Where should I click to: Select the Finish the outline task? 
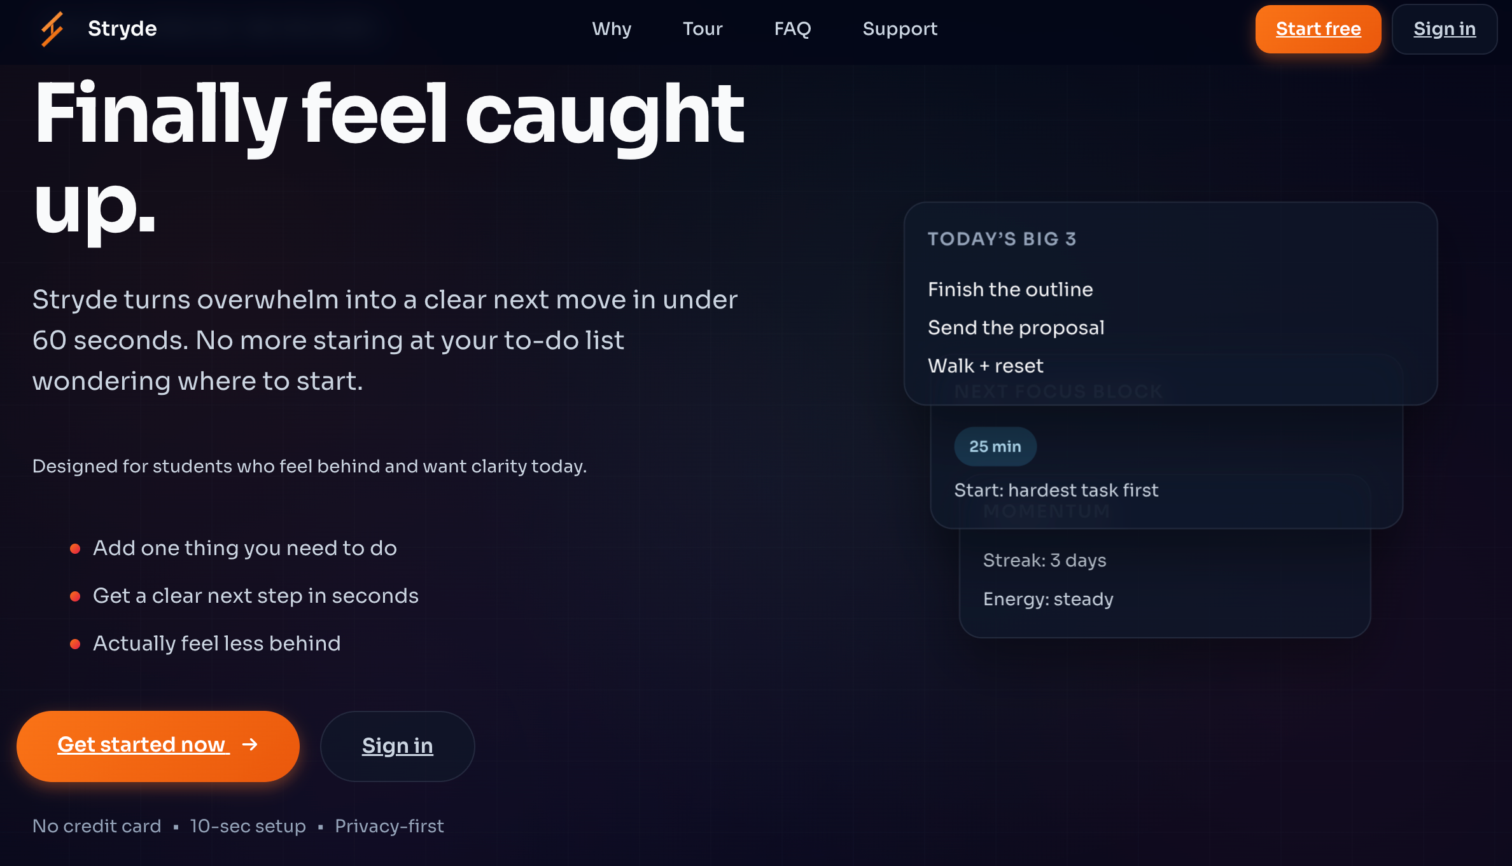pyautogui.click(x=1010, y=290)
